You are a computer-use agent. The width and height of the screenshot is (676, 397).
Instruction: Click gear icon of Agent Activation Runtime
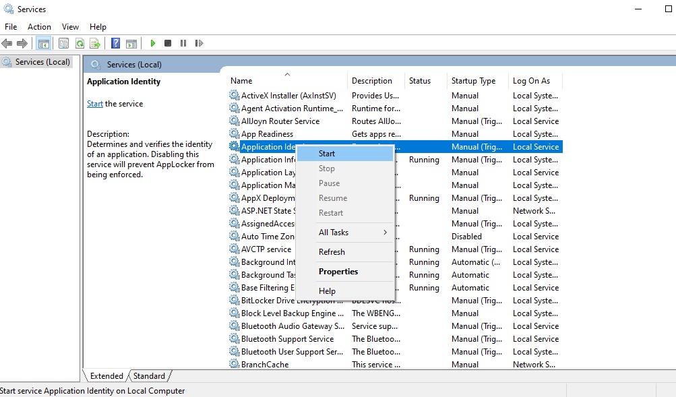[234, 108]
